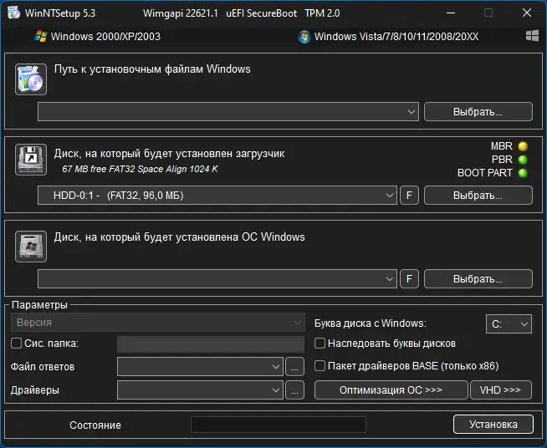Viewport: 547px width, 448px height.
Task: Click the Windows logo icon at top right
Action: (532, 36)
